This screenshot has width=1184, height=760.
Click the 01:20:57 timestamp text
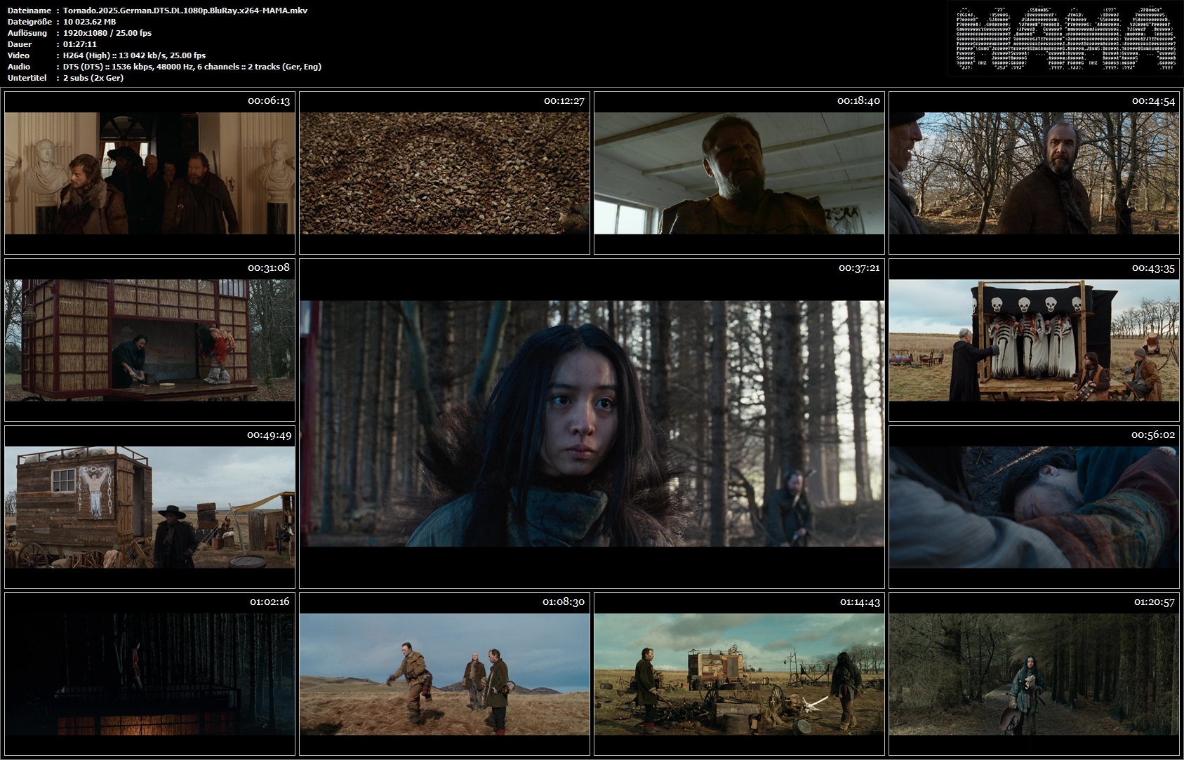coord(1154,602)
